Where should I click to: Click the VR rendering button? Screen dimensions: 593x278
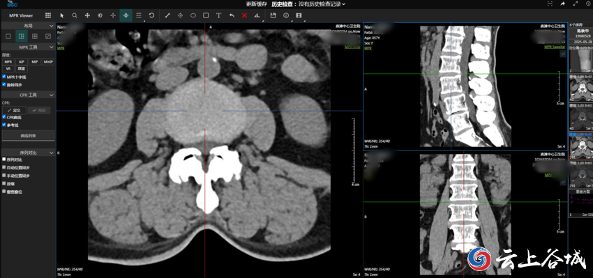click(8, 69)
